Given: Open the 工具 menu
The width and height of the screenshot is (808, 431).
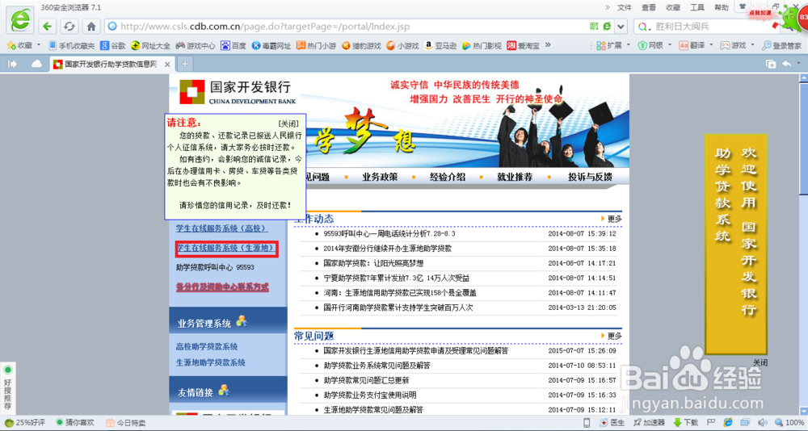Looking at the screenshot, I should click(697, 7).
